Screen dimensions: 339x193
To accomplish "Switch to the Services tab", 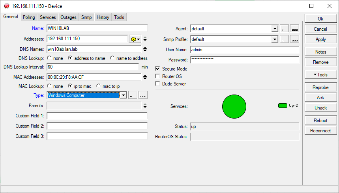I will pos(48,17).
